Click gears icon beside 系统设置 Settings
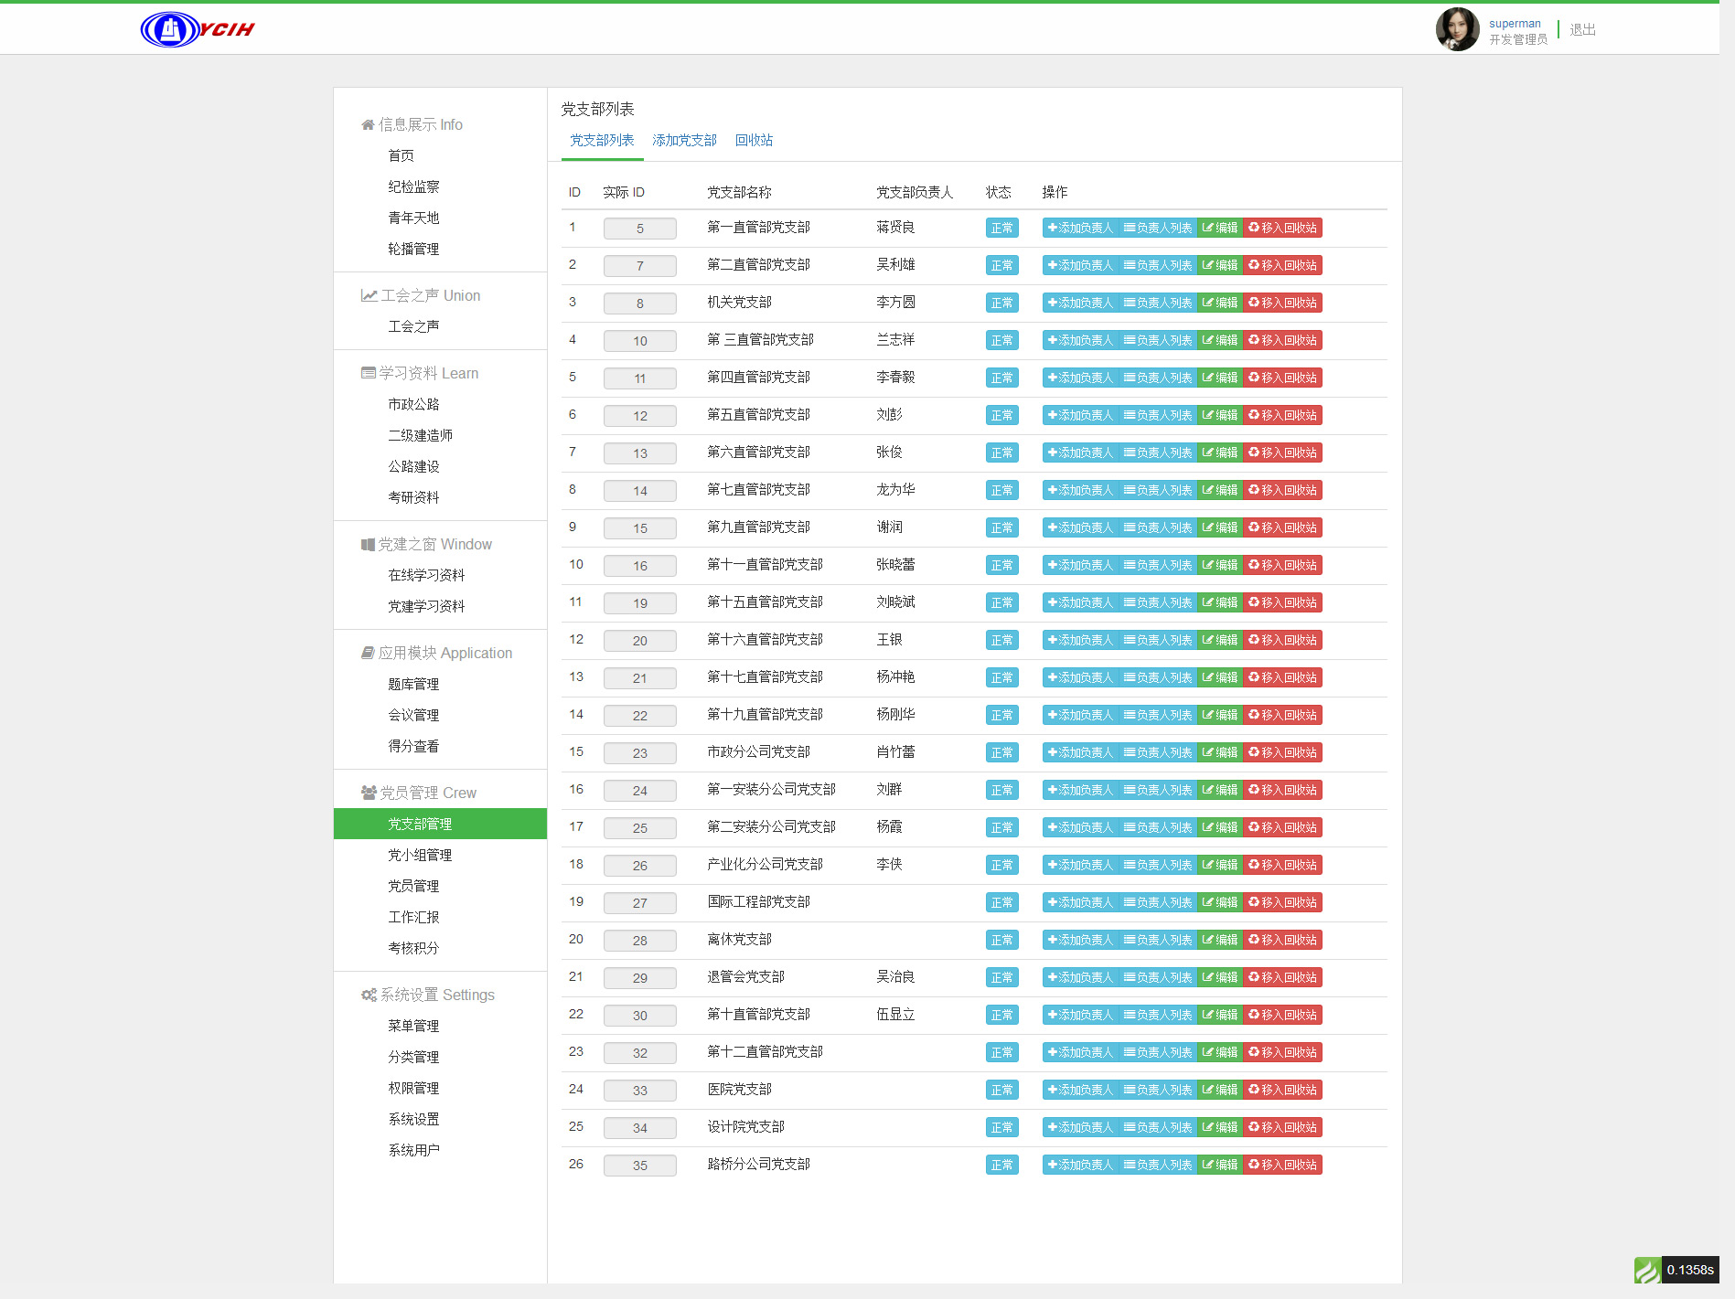1735x1299 pixels. pyautogui.click(x=369, y=995)
